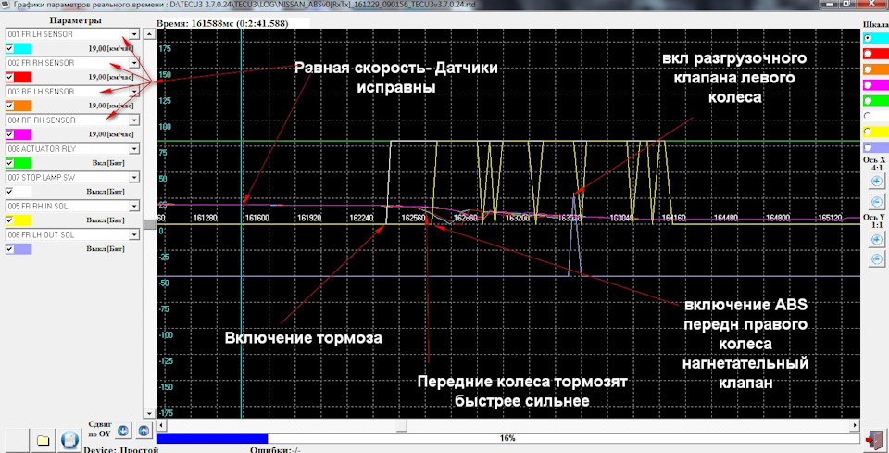This screenshot has width=889, height=453.
Task: Uncheck the 004 RR RH SENSOR trace checkbox
Action: [x=8, y=134]
